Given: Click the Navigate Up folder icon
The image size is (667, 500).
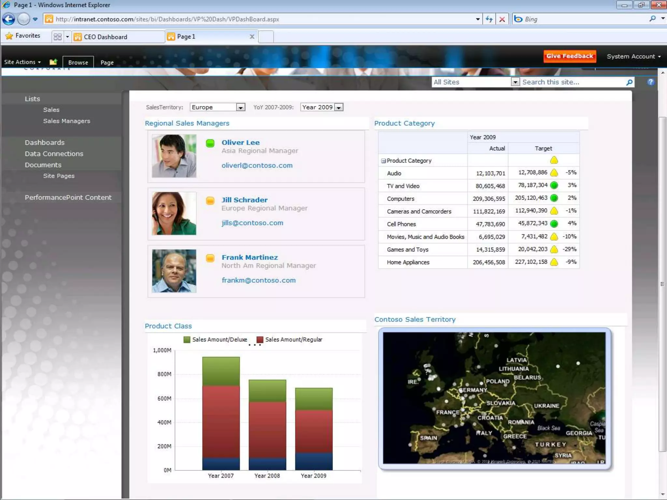Looking at the screenshot, I should pyautogui.click(x=53, y=62).
